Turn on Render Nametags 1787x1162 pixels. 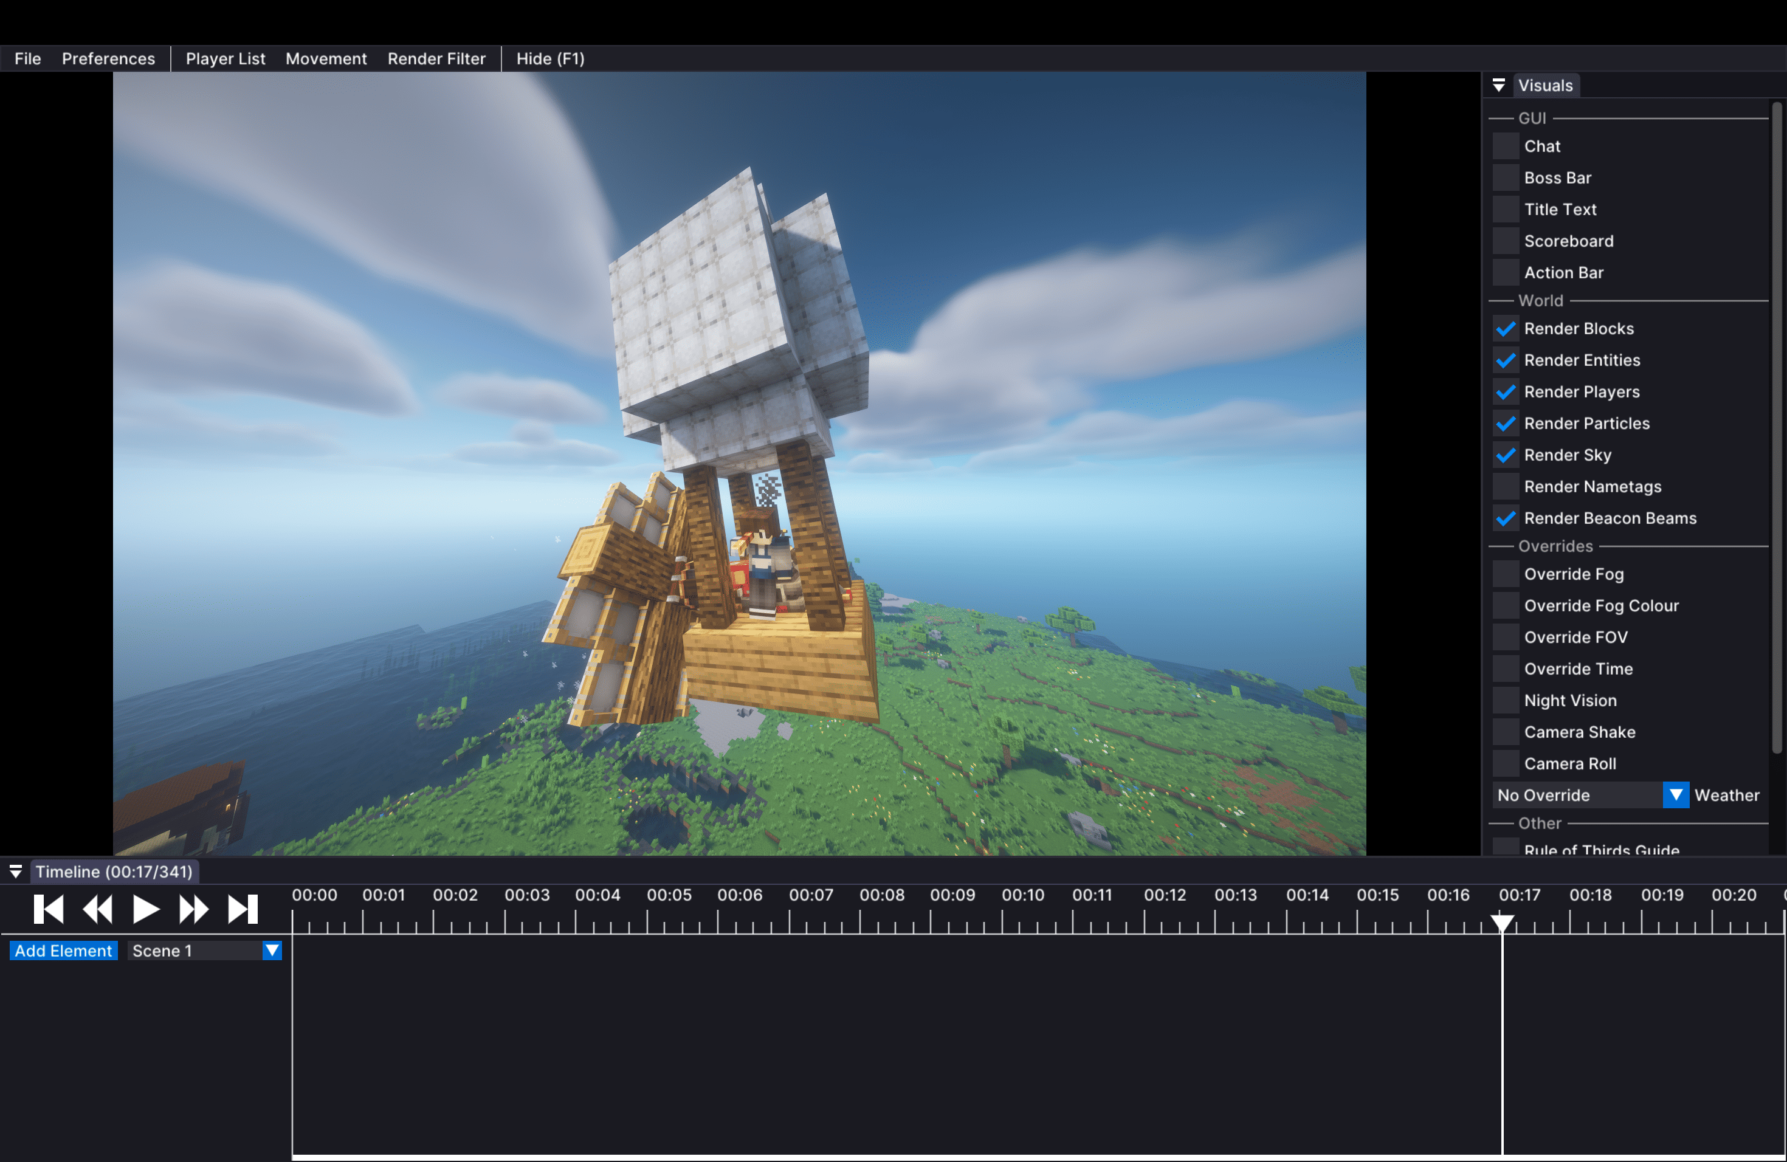1506,486
